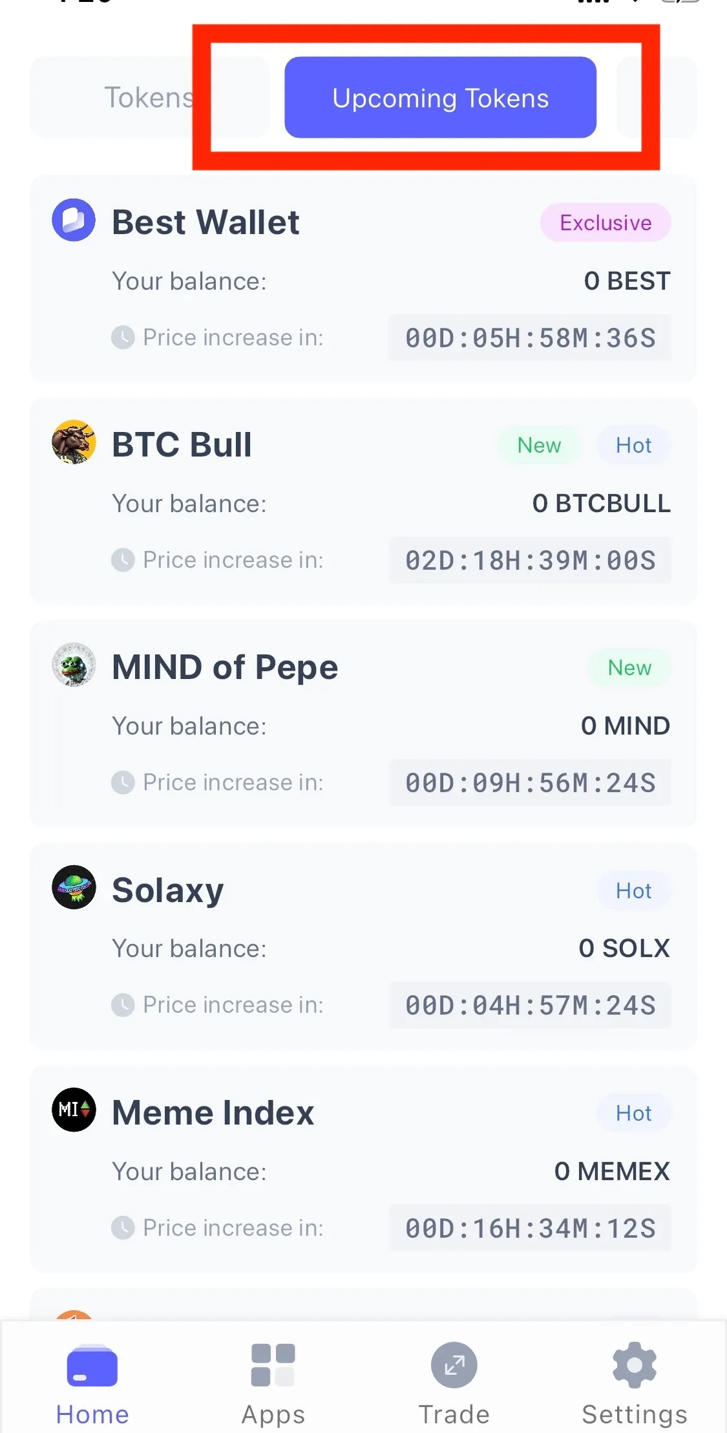
Task: Tap the Meme Index countdown timer
Action: pyautogui.click(x=530, y=1227)
